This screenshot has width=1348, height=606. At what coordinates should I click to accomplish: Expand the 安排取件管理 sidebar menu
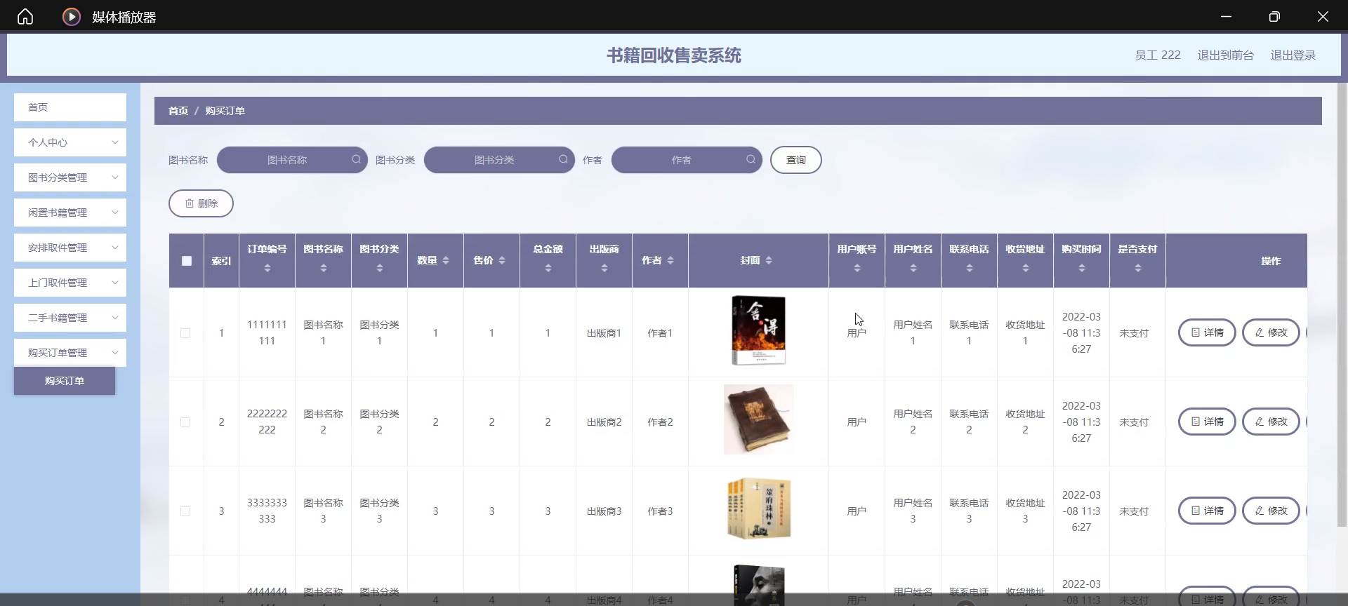tap(70, 248)
